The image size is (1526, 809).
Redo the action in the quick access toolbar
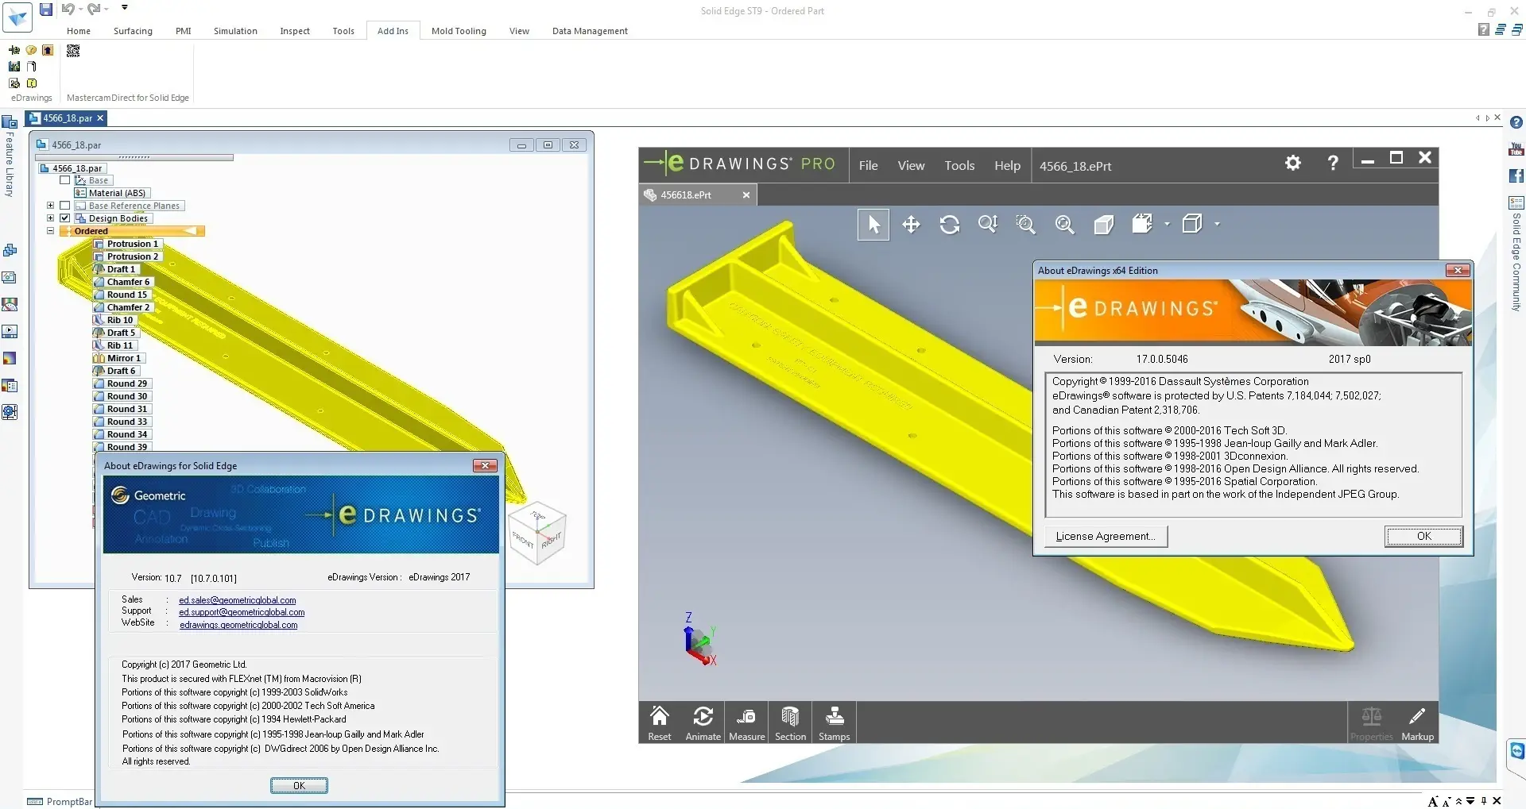tap(94, 9)
